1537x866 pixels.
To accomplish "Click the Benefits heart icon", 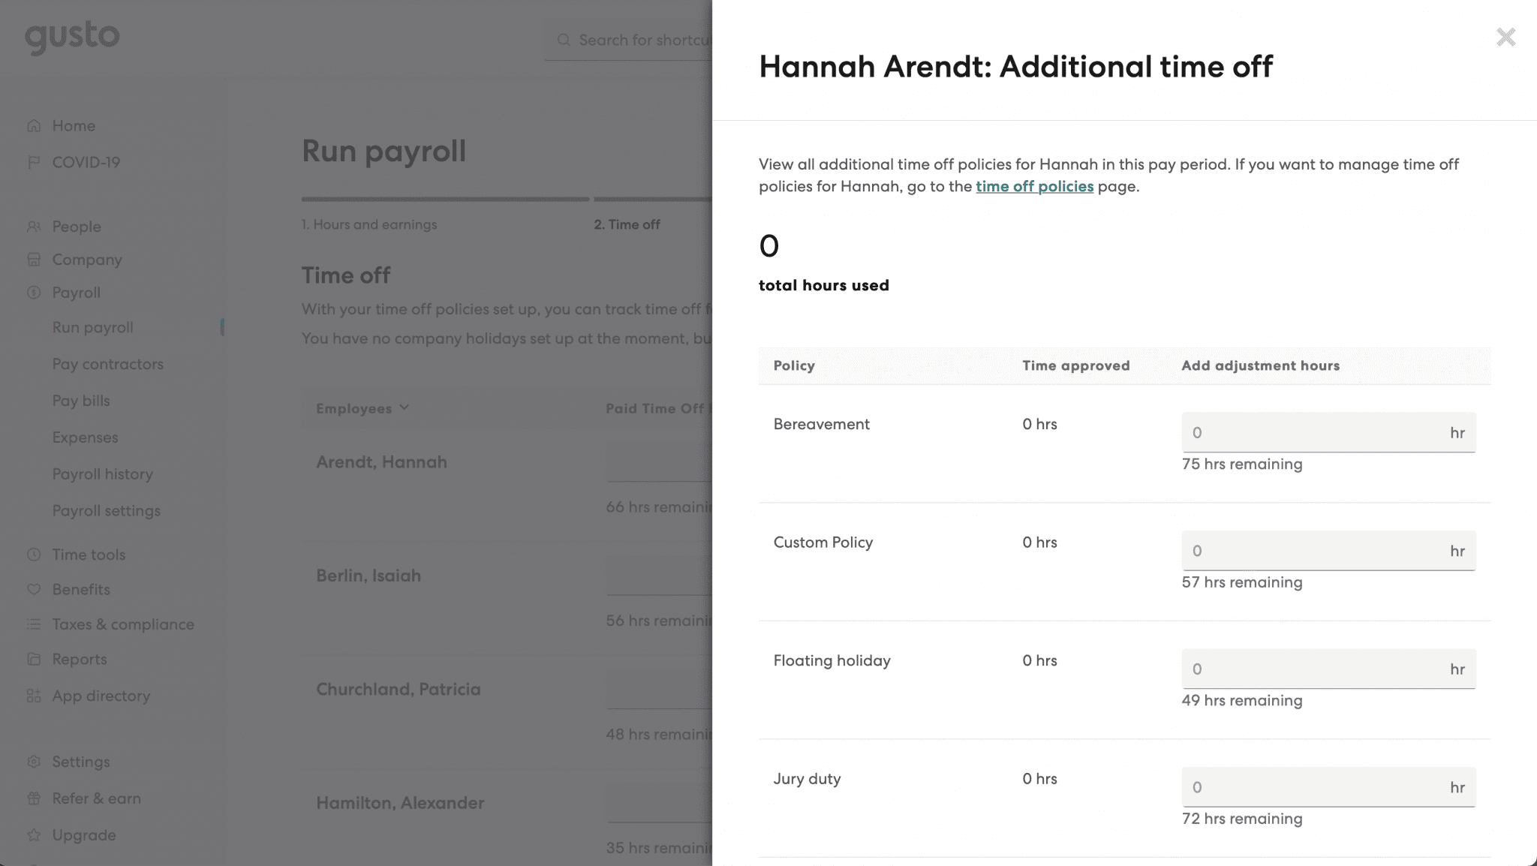I will coord(34,589).
